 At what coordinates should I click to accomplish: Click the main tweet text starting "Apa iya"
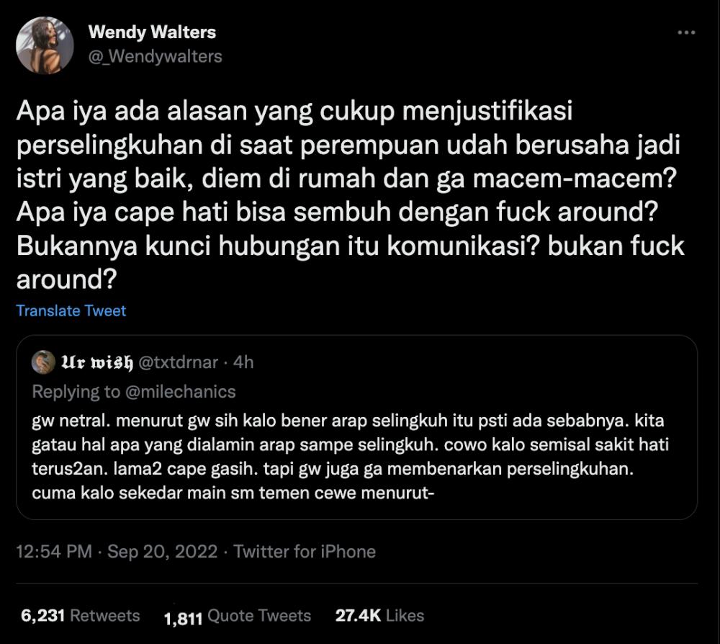(x=351, y=194)
